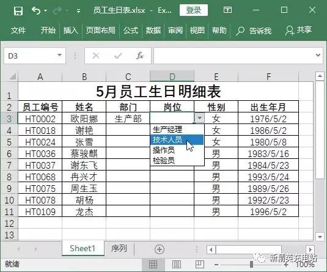The height and width of the screenshot is (272, 327).
Task: Expand the formula bar with chevron
Action: point(318,55)
